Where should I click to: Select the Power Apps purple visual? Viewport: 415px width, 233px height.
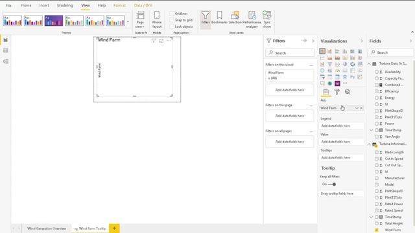click(337, 83)
